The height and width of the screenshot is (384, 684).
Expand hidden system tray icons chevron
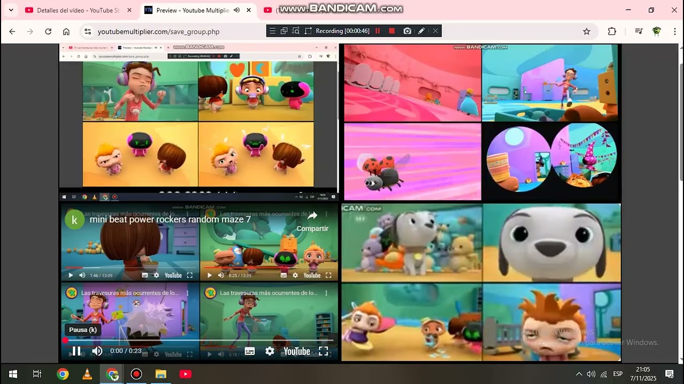[x=579, y=374]
